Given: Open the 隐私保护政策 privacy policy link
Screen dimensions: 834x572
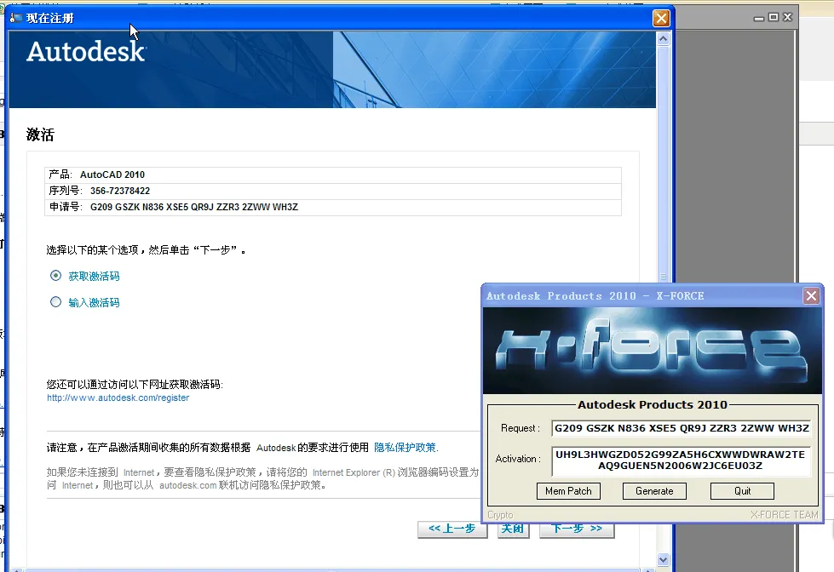Looking at the screenshot, I should 405,447.
